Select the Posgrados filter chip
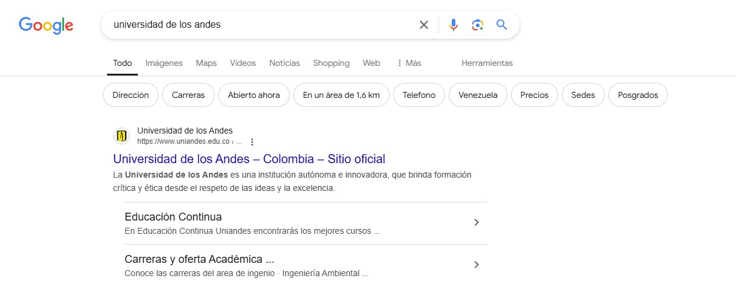Image resolution: width=736 pixels, height=284 pixels. (x=638, y=95)
